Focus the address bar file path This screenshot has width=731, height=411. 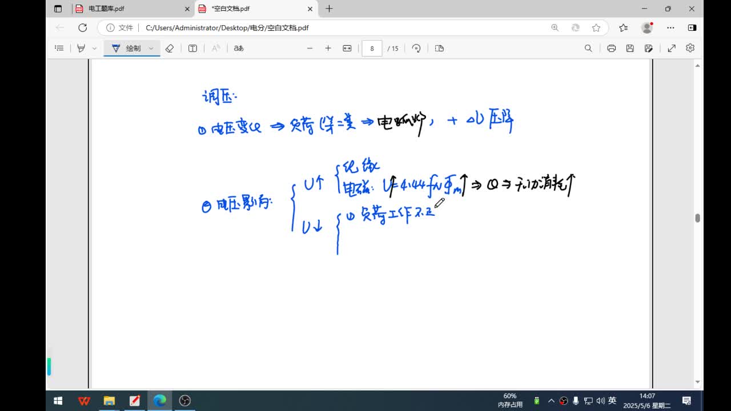click(x=227, y=27)
